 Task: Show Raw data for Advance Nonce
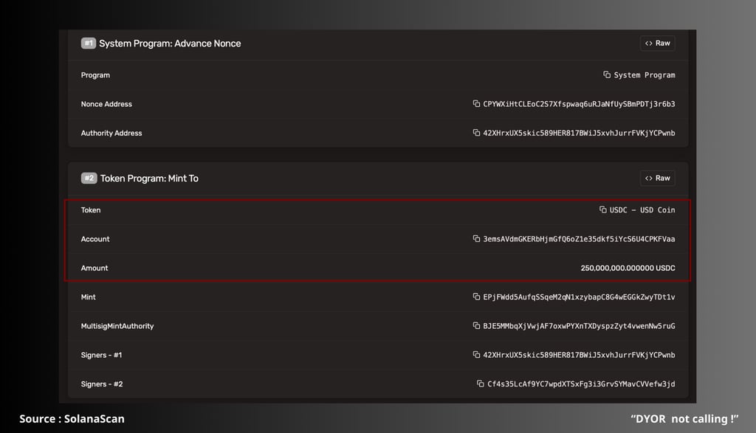[x=658, y=44]
